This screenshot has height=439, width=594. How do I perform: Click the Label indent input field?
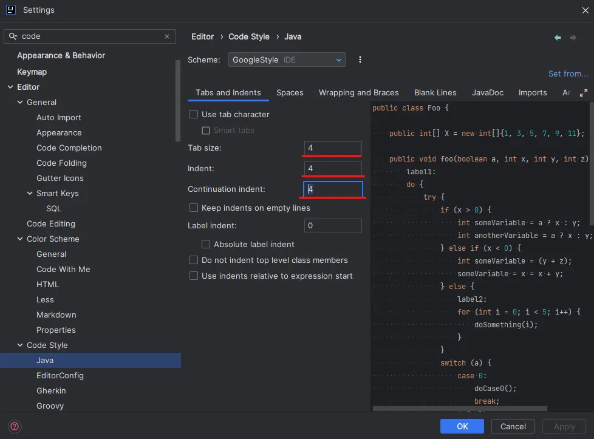[333, 226]
